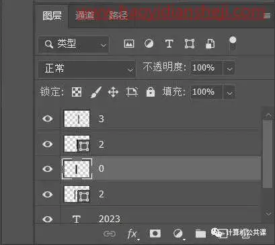Open the 类型 filter type dropdown

click(73, 44)
